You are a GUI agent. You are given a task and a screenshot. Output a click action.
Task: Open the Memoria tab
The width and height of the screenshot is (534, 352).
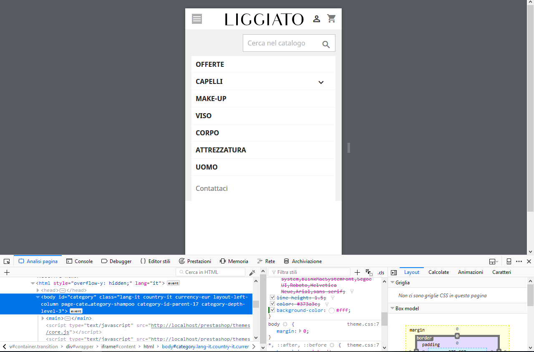(234, 261)
